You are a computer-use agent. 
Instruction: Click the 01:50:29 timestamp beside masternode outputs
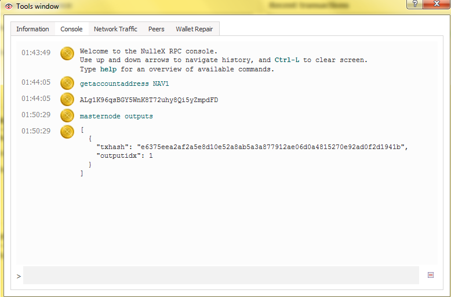[36, 114]
